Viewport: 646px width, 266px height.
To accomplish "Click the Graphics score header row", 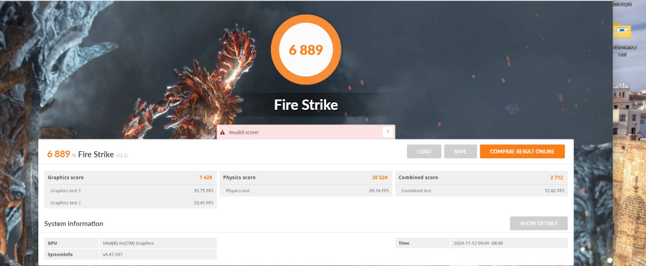I will [130, 177].
